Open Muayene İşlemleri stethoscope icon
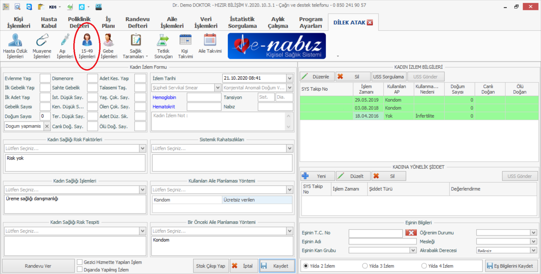 (42, 40)
